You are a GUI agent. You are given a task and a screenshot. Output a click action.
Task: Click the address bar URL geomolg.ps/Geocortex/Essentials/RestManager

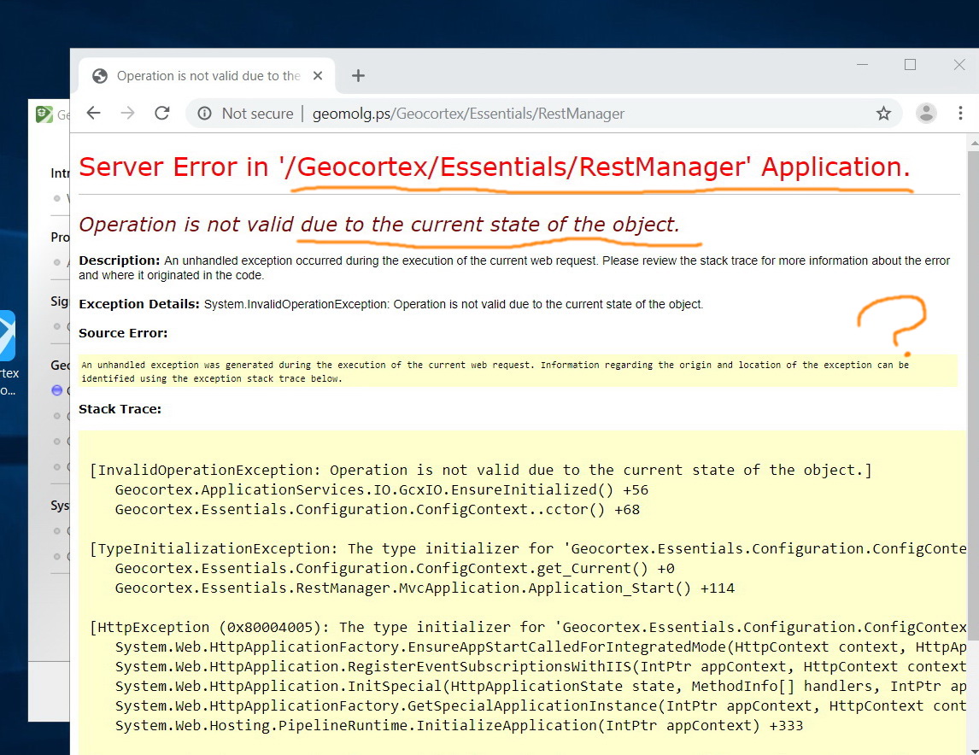(468, 114)
